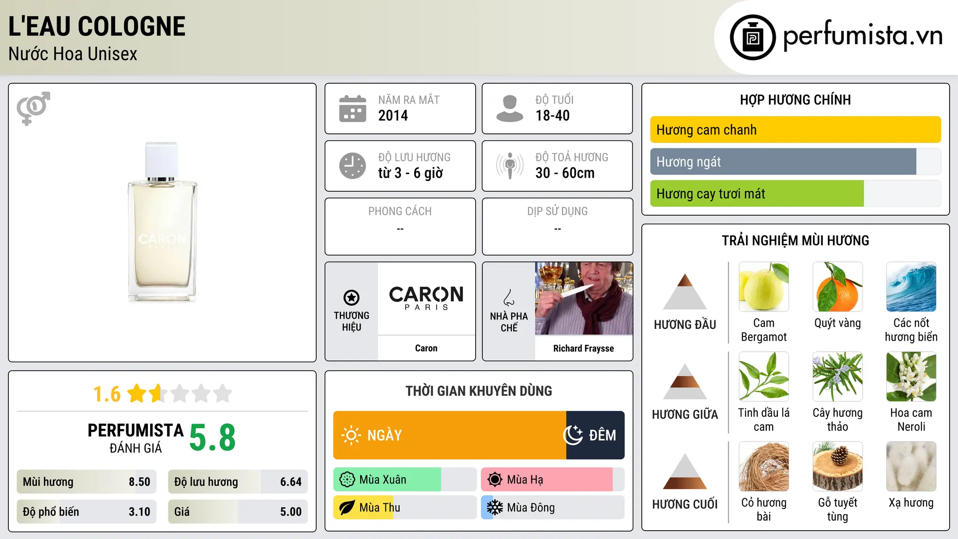Open the Cam Bergamot note image
Image resolution: width=958 pixels, height=539 pixels.
[764, 287]
